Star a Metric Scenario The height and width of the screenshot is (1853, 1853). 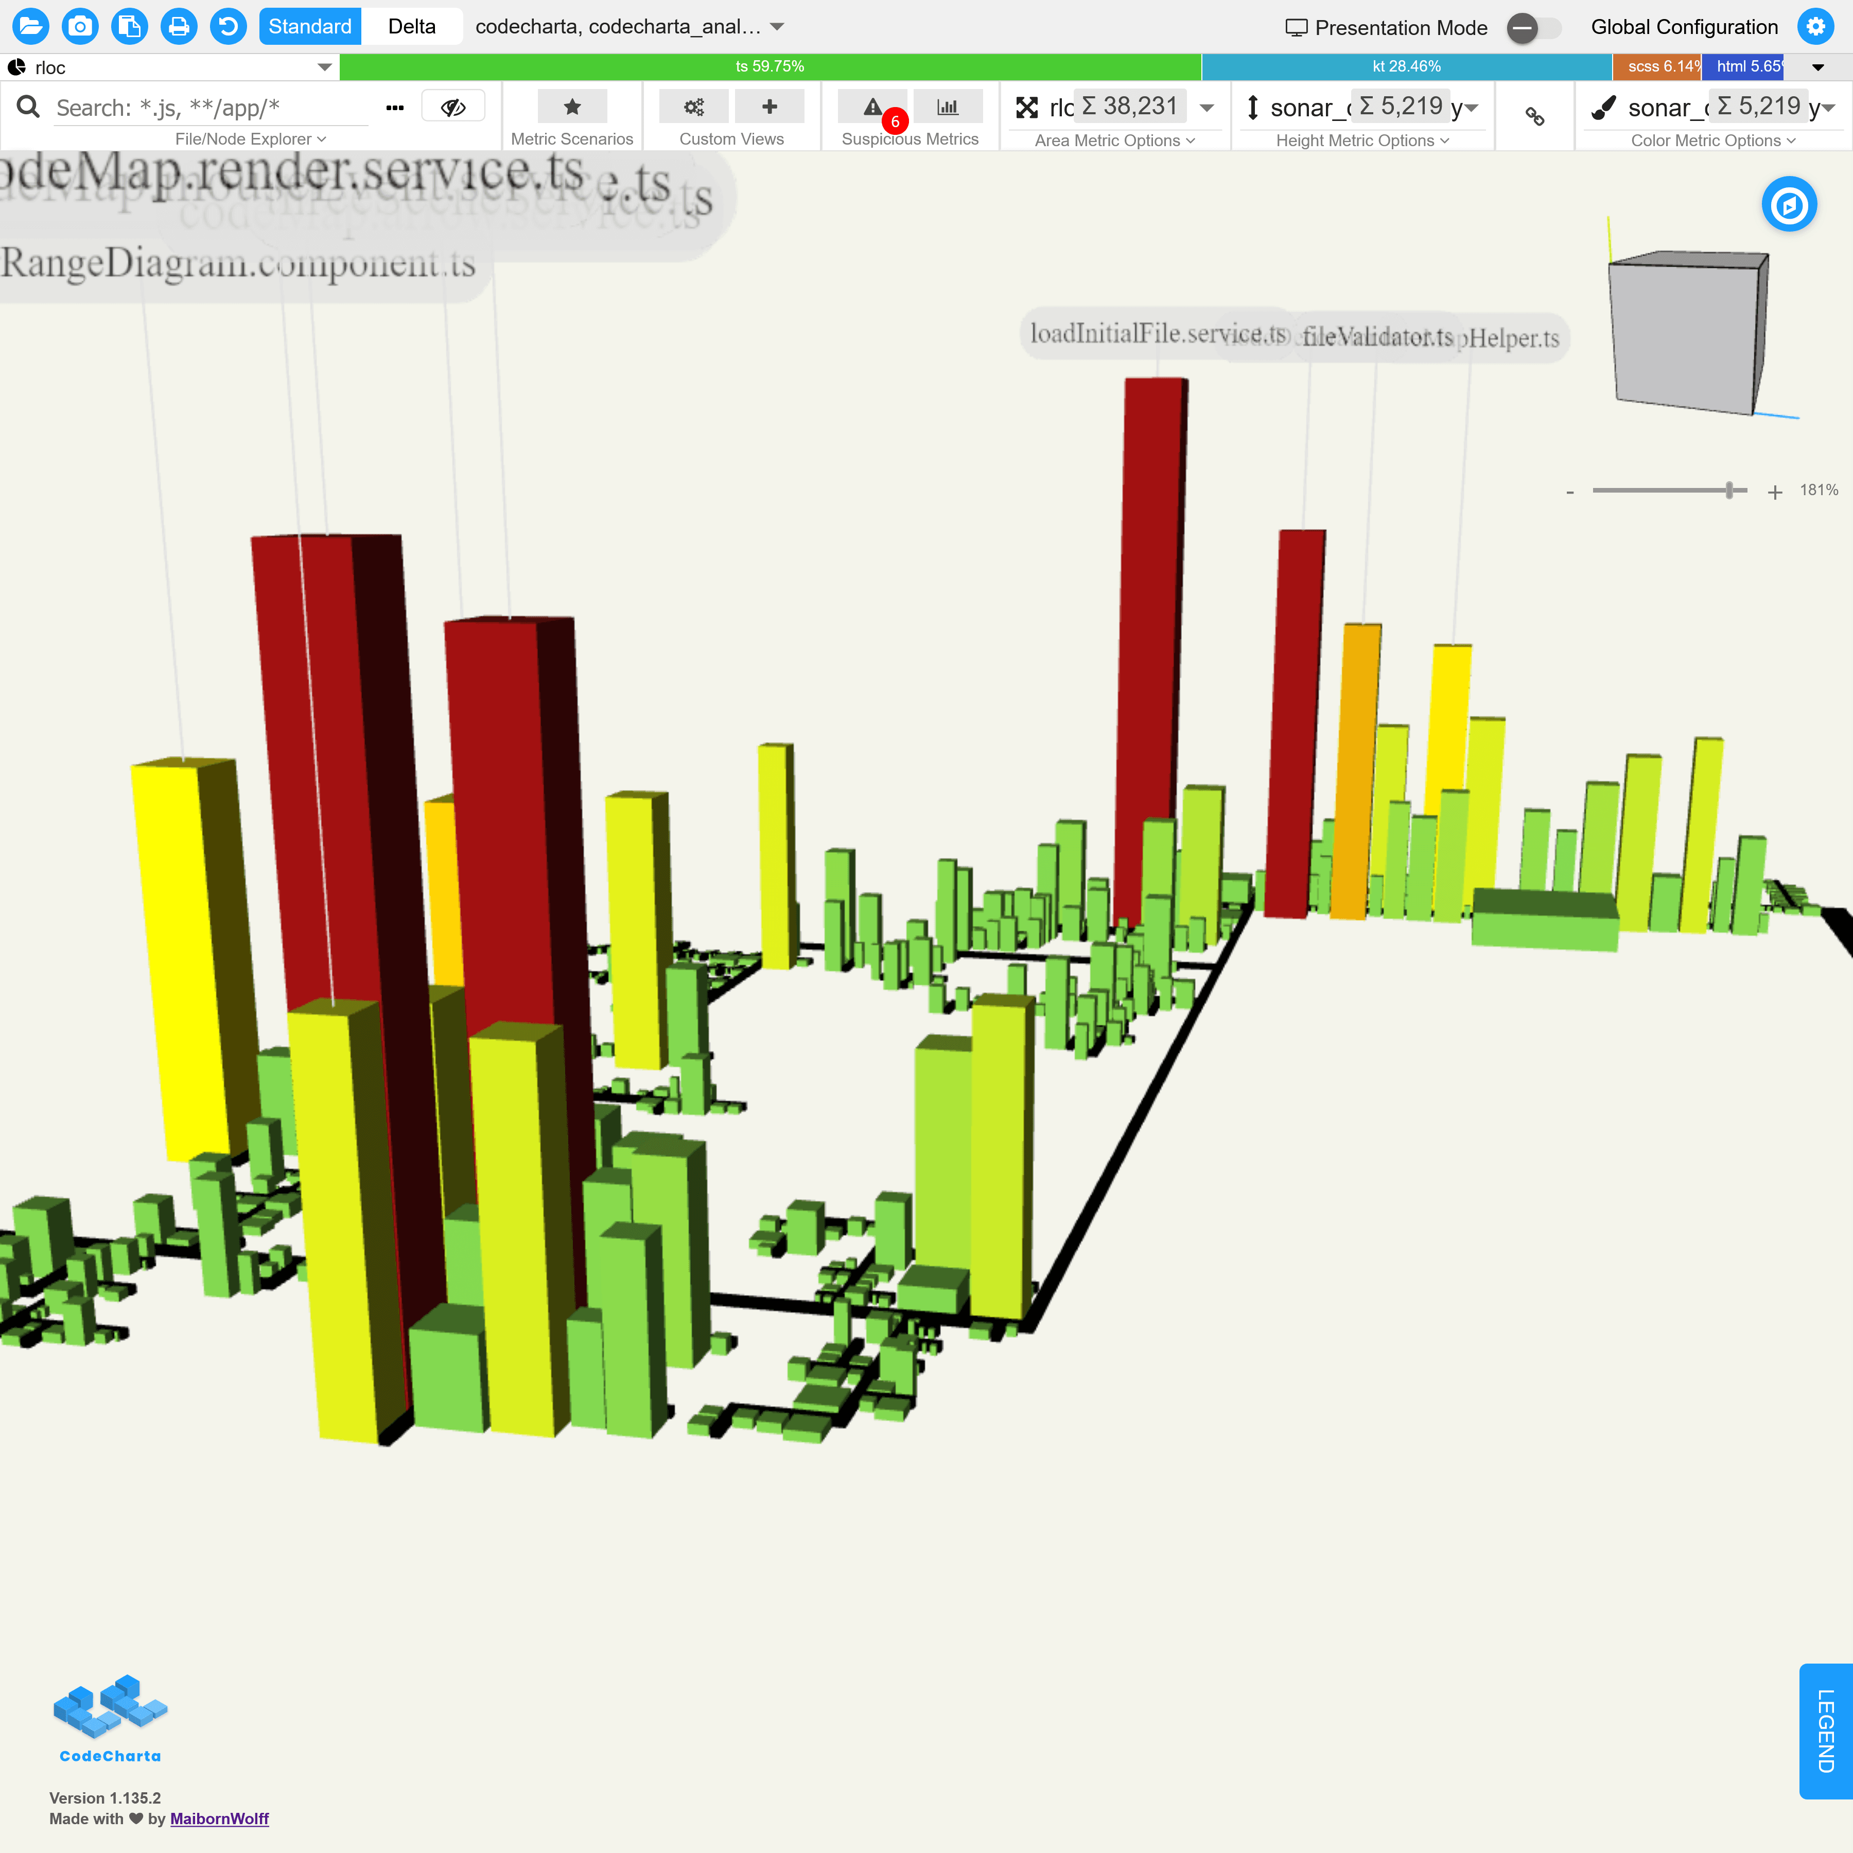[x=572, y=107]
